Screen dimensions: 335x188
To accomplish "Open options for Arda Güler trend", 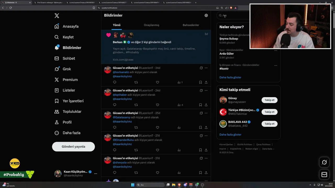I will tap(276, 51).
